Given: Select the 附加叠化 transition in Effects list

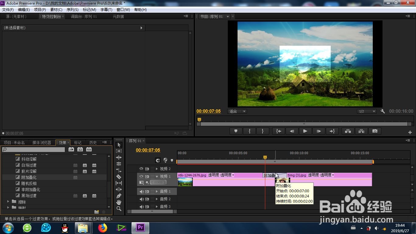Looking at the screenshot, I should pos(29,177).
